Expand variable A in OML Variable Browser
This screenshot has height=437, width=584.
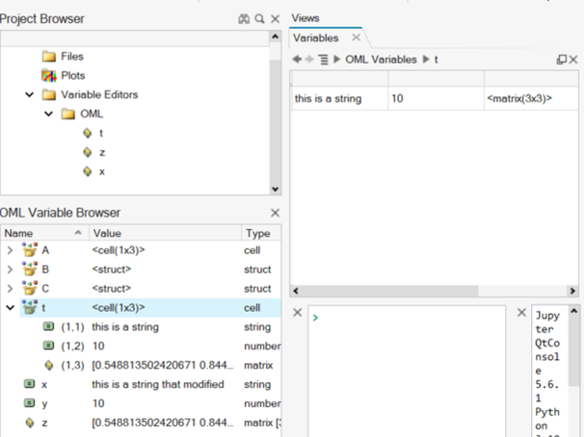pos(10,251)
